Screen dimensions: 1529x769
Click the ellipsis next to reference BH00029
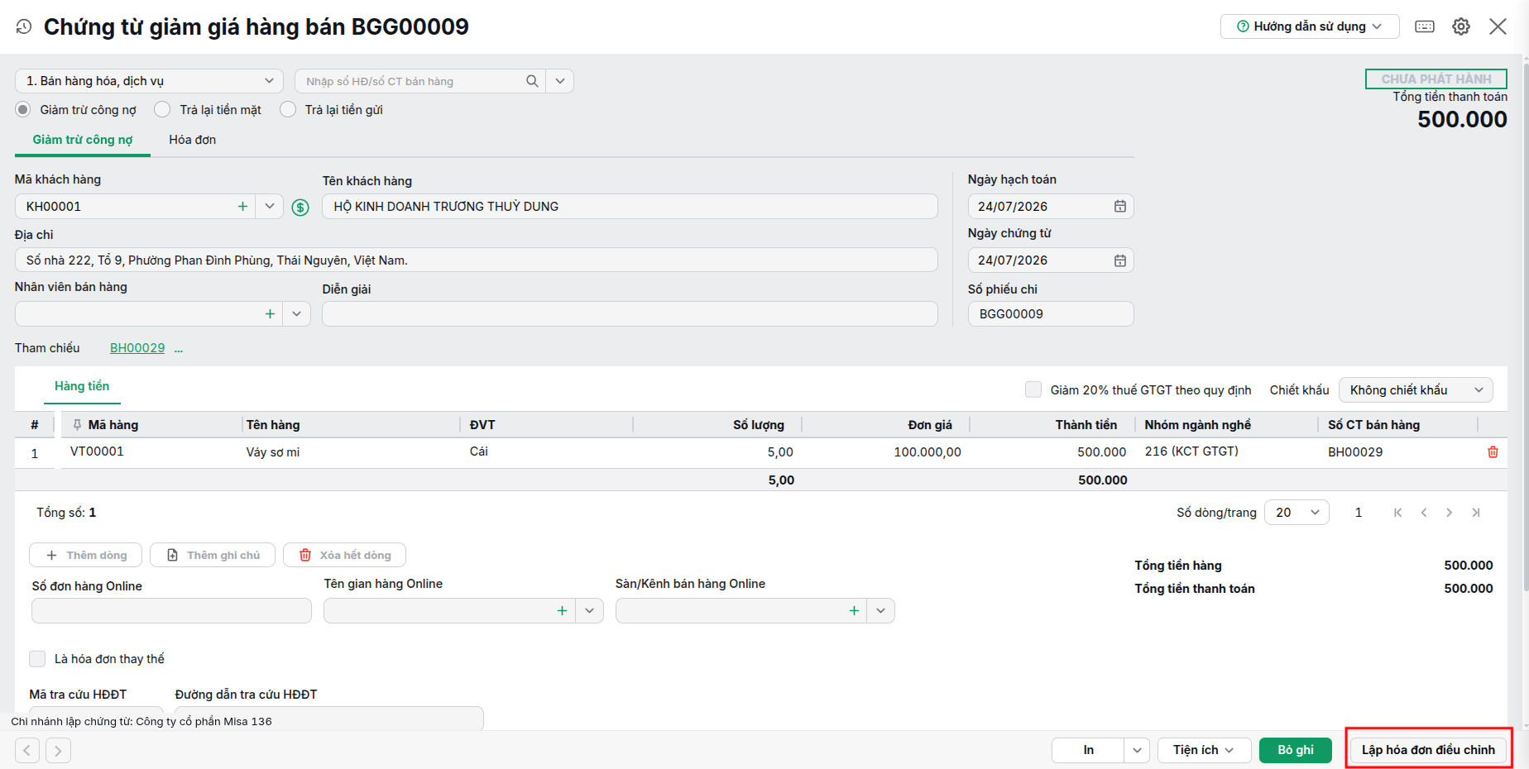click(x=179, y=349)
